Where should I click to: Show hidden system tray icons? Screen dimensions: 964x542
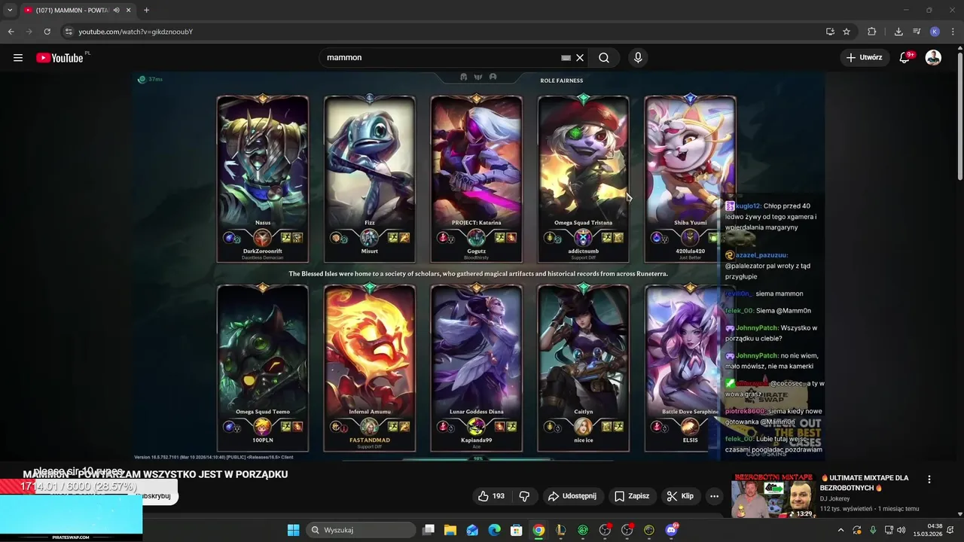tap(840, 530)
